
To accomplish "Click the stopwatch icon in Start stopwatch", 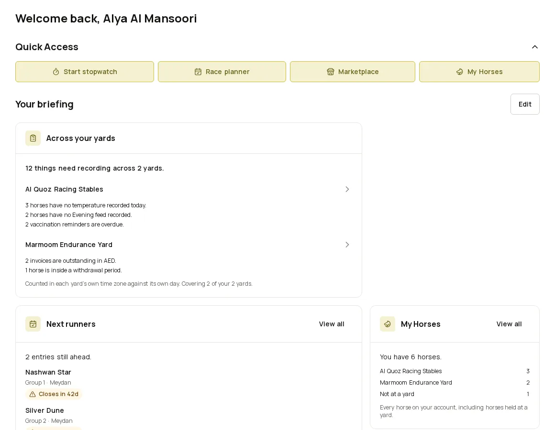I will pyautogui.click(x=56, y=72).
